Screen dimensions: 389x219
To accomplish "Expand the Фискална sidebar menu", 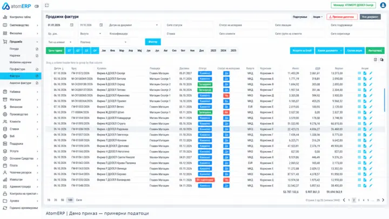I will 37,34.
